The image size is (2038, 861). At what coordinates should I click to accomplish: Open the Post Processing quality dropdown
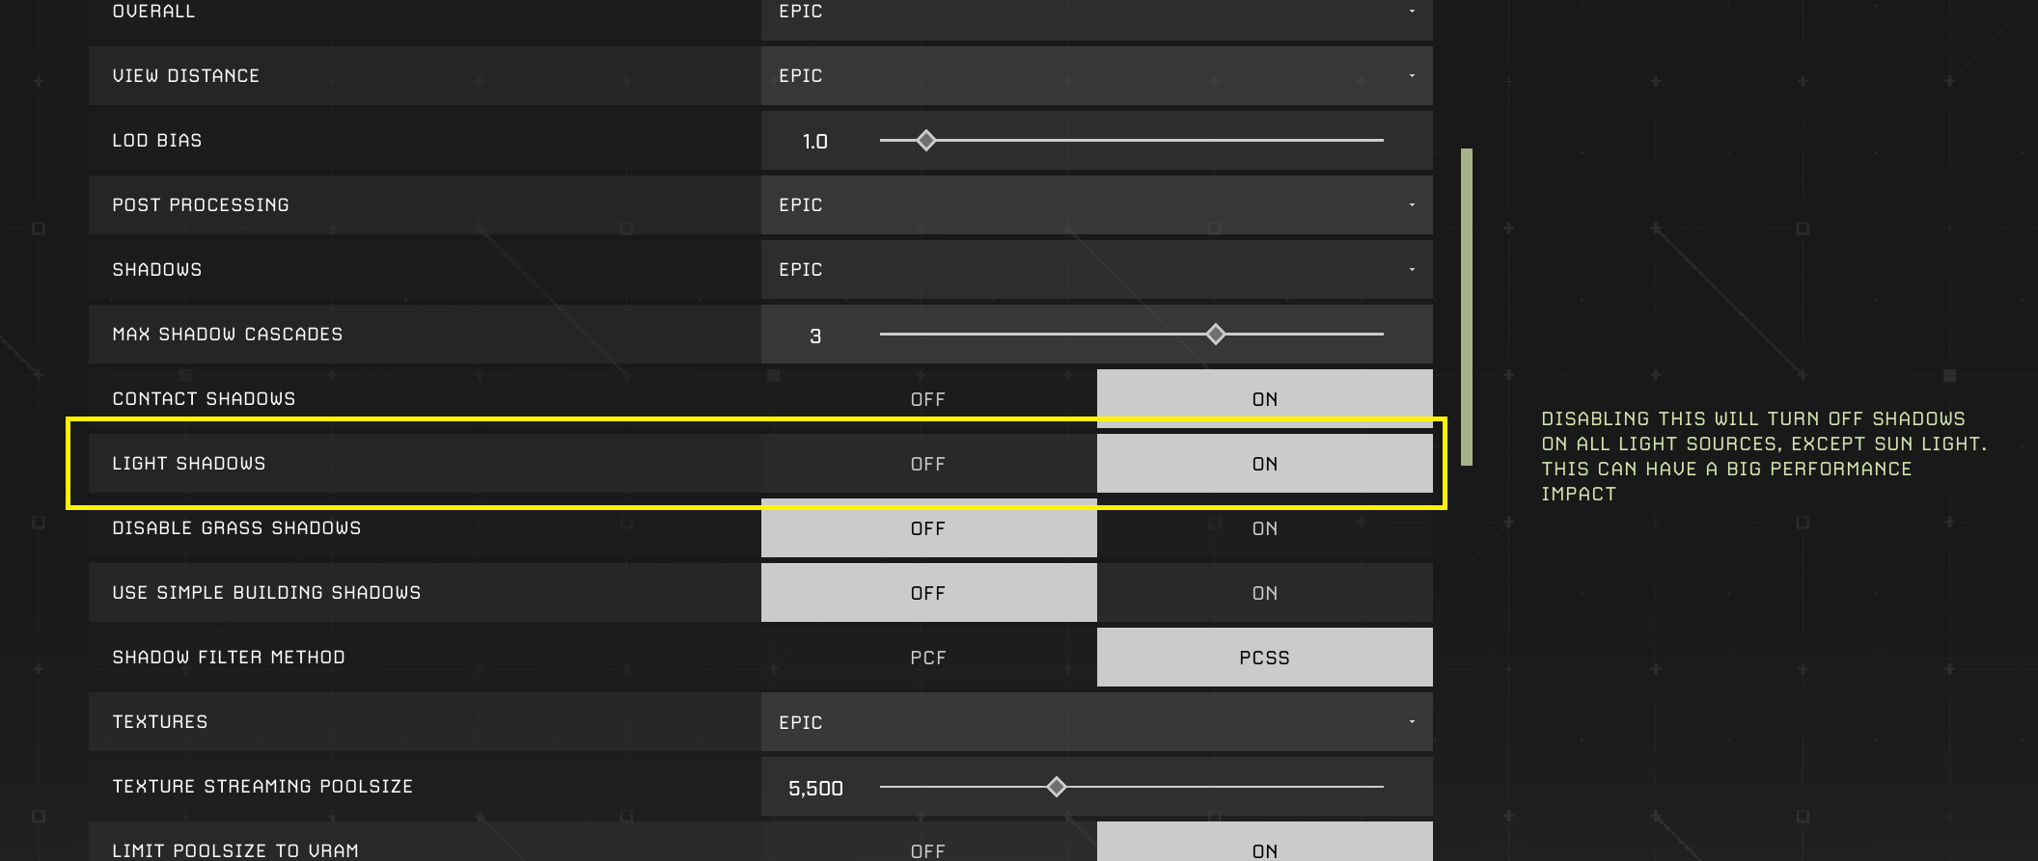1096,204
